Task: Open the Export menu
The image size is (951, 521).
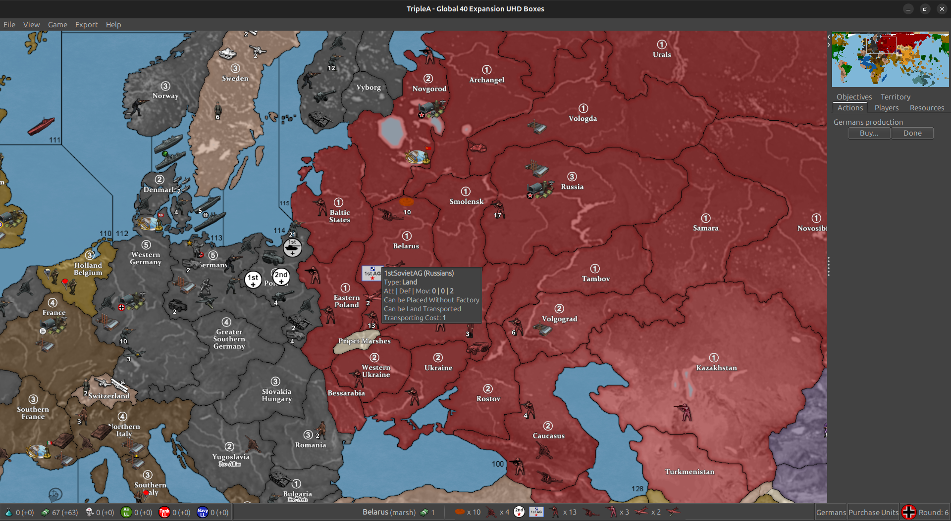Action: pyautogui.click(x=86, y=24)
